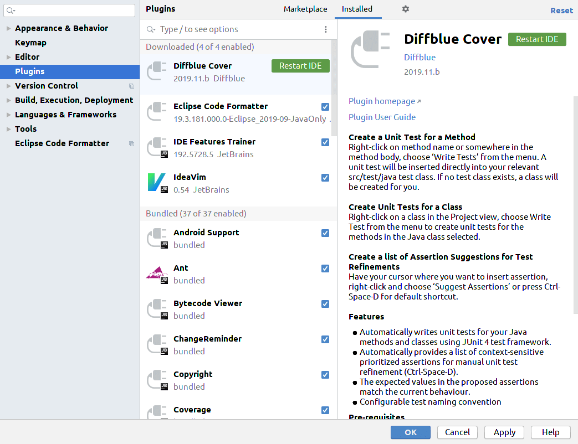The width and height of the screenshot is (578, 444).
Task: Click the Coverage plugin icon
Action: pyautogui.click(x=157, y=412)
